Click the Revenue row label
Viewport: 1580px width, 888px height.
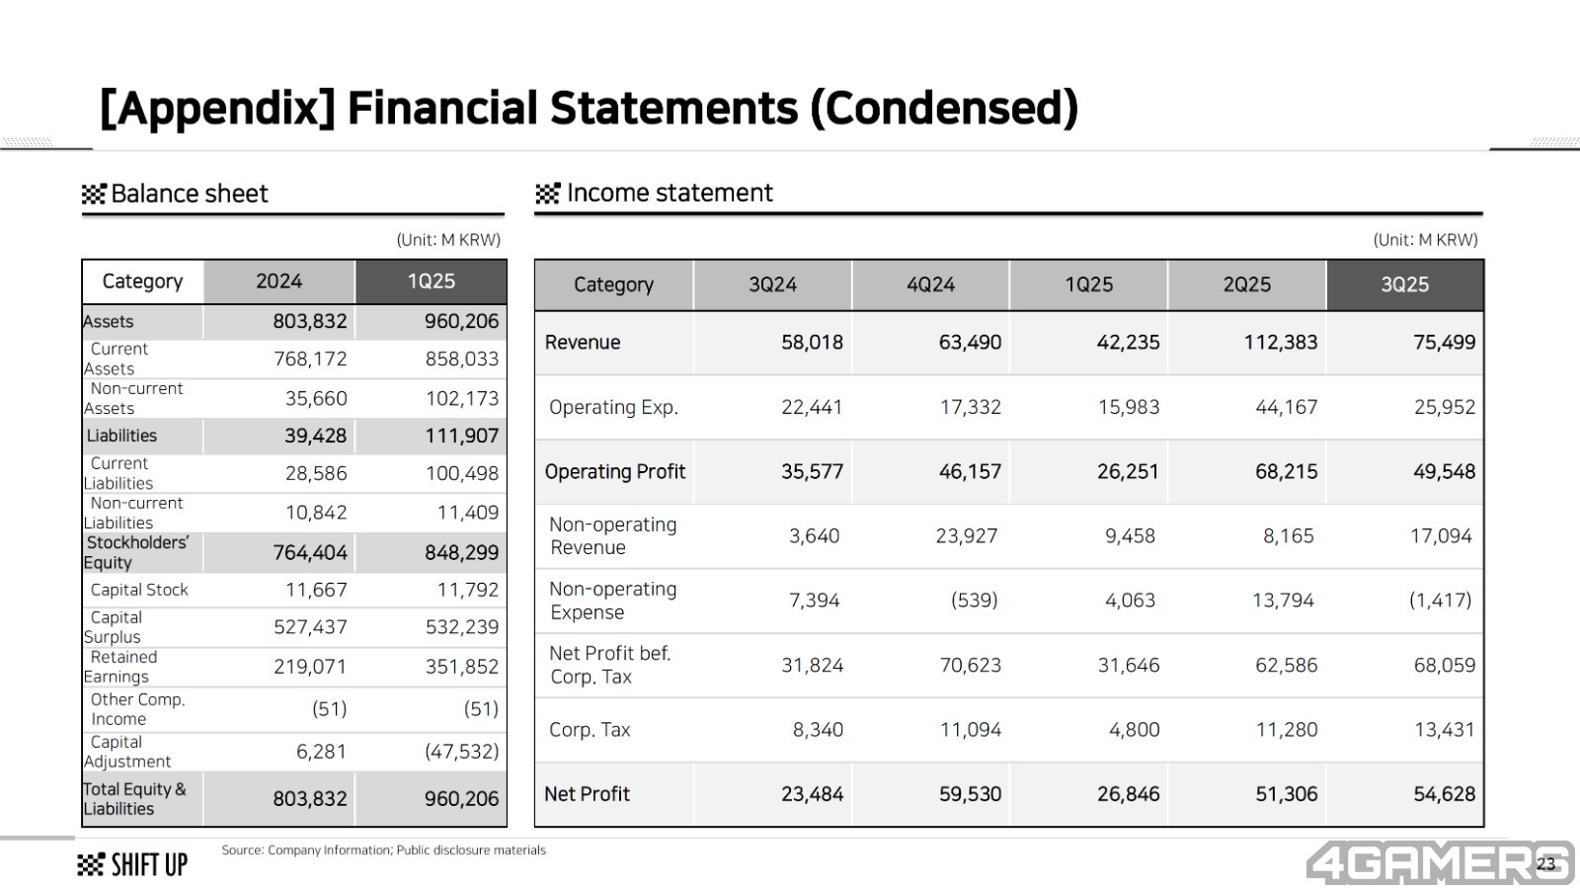pyautogui.click(x=583, y=343)
